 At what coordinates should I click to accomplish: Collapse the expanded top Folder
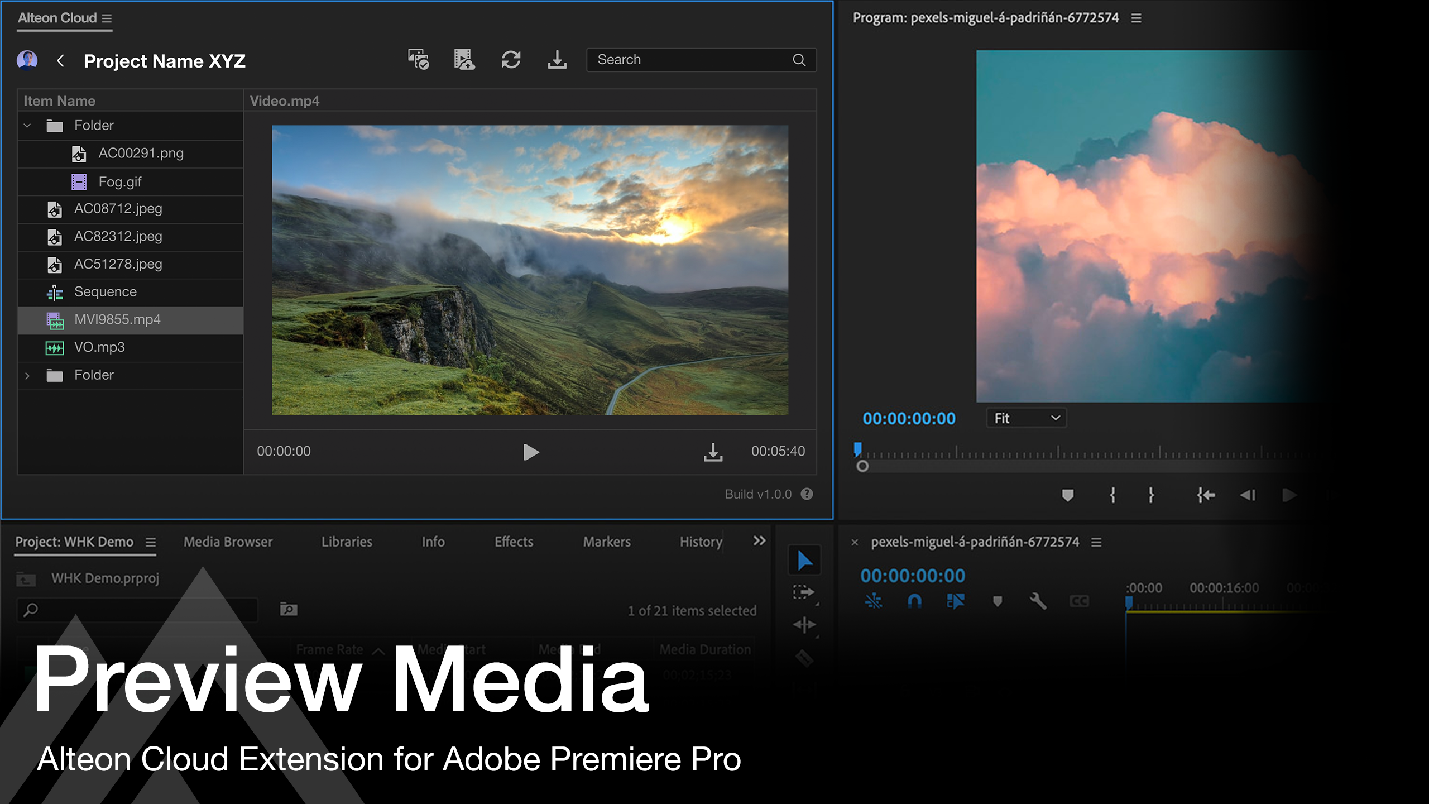27,126
